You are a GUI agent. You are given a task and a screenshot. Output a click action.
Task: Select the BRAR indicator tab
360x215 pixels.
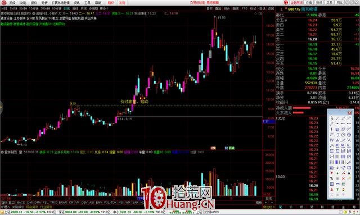[62, 203]
